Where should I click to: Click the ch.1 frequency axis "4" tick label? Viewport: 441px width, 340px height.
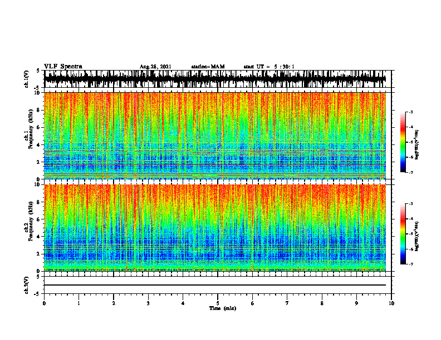pyautogui.click(x=39, y=145)
